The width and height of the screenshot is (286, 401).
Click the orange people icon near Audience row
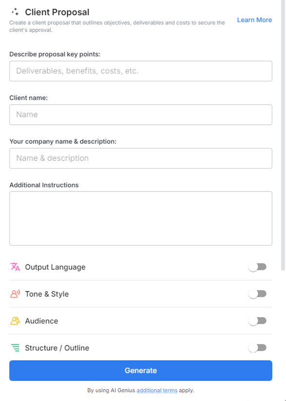14,321
